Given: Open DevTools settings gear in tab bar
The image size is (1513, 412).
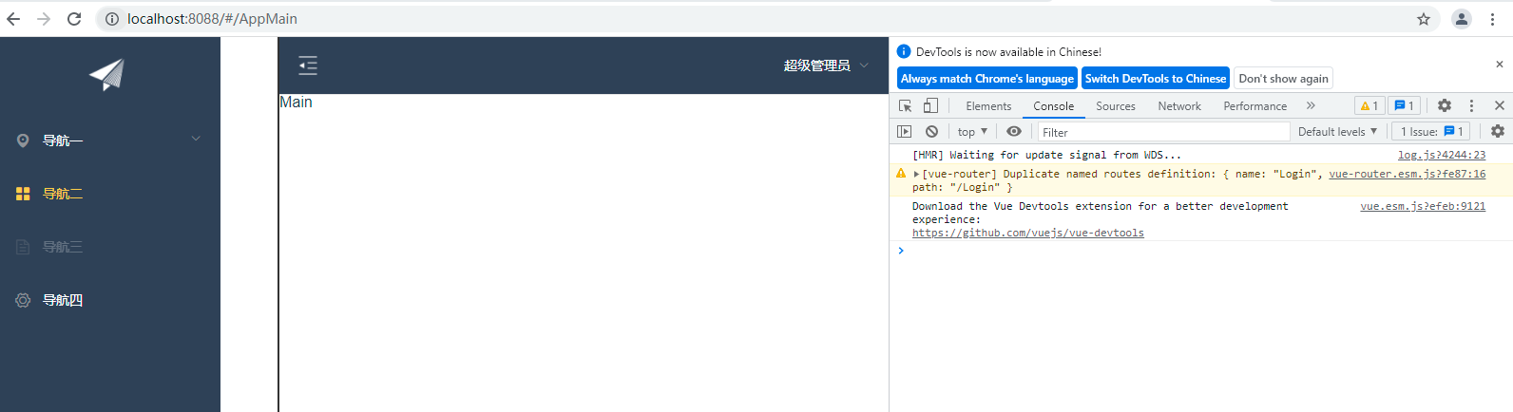Looking at the screenshot, I should click(x=1445, y=105).
